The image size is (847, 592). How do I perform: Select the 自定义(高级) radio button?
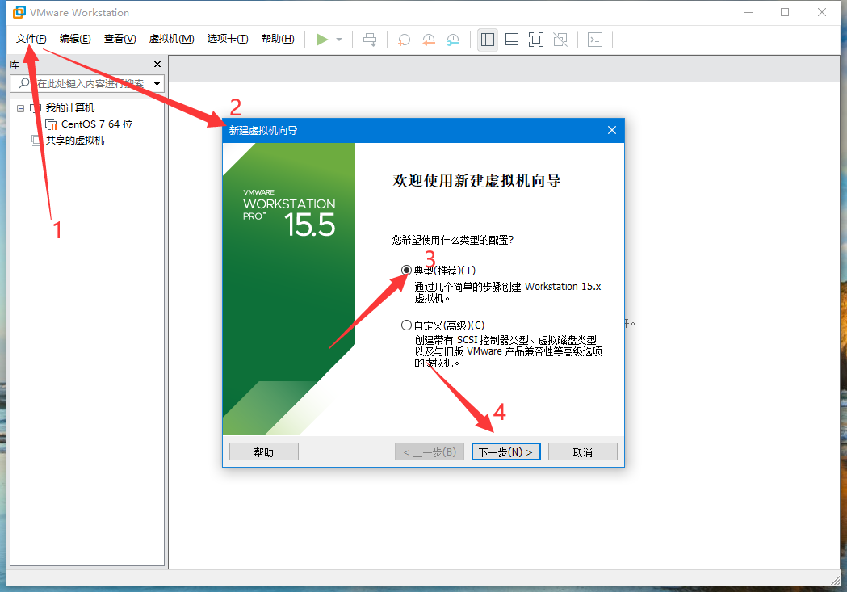tap(406, 325)
